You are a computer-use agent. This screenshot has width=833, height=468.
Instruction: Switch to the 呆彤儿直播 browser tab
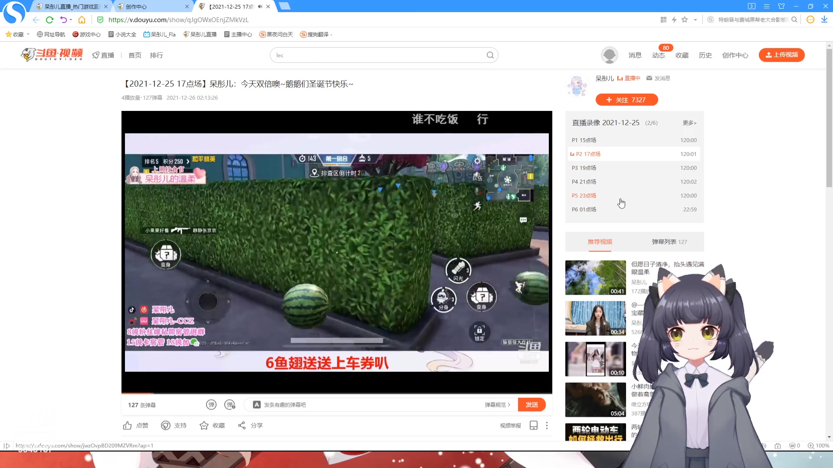[x=72, y=6]
